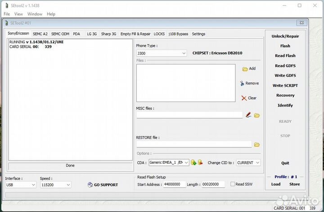The height and width of the screenshot is (212, 324).
Task: Click the red X Clear icon
Action: pos(244,98)
